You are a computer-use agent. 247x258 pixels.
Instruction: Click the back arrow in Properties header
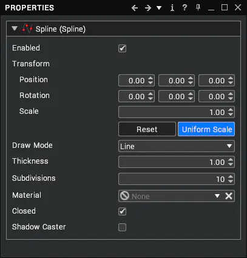[135, 8]
